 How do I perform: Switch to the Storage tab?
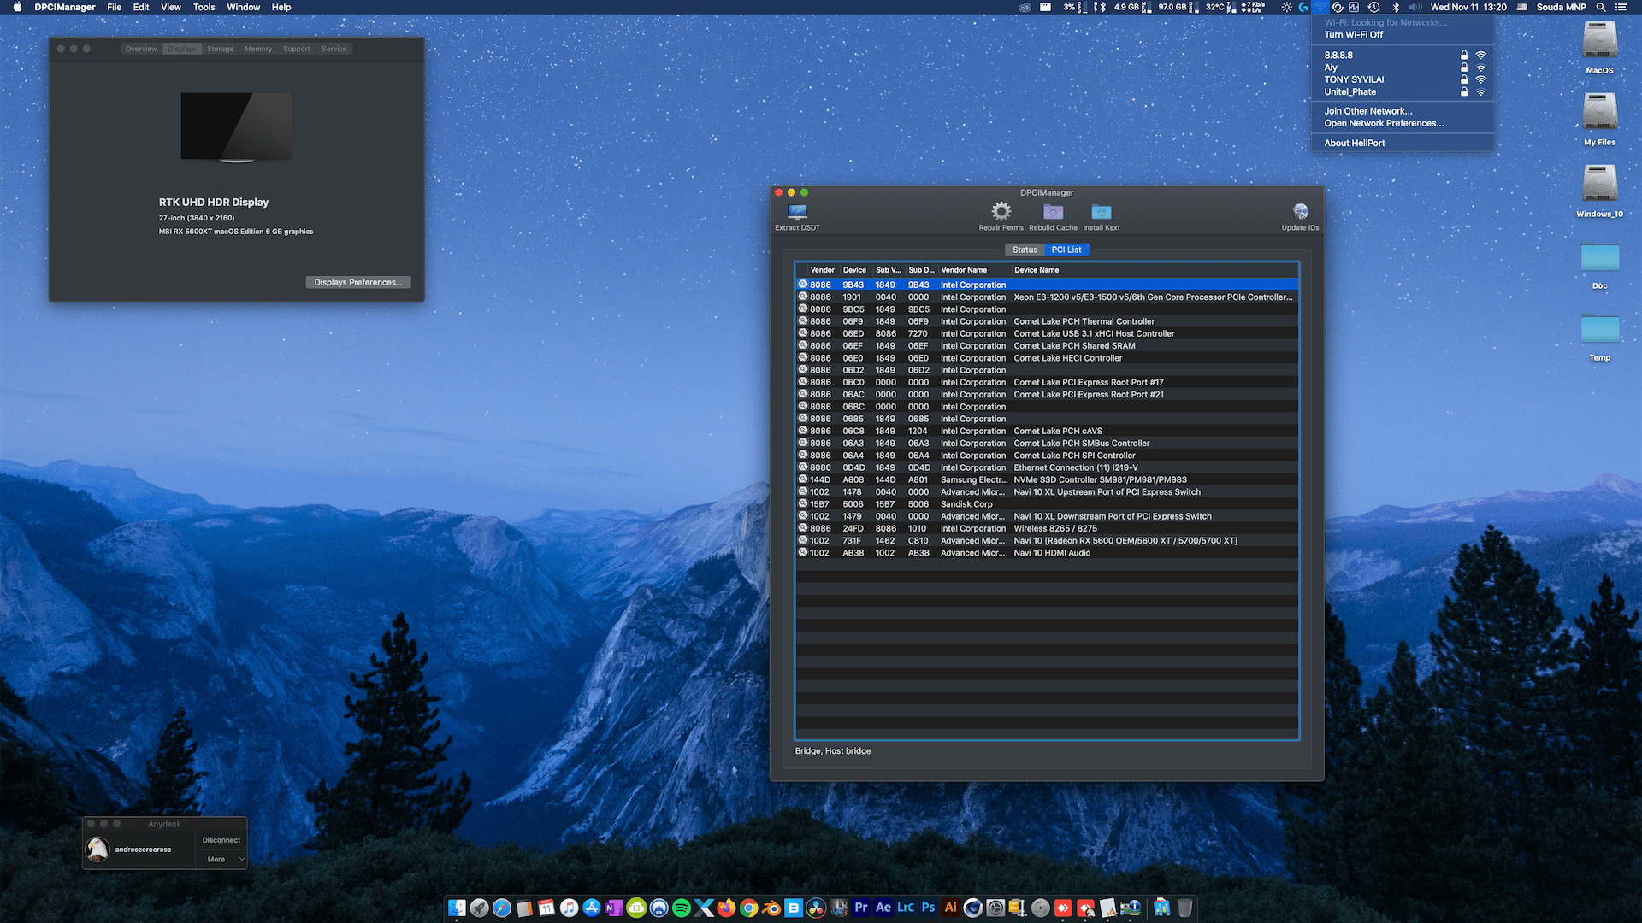click(x=220, y=49)
